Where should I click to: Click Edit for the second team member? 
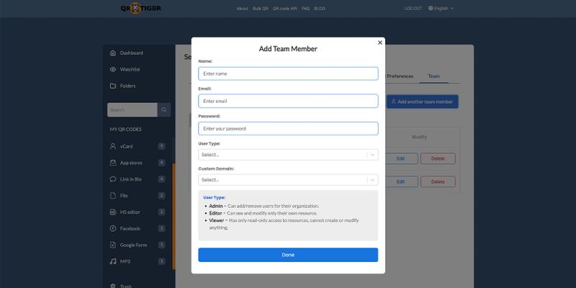coord(401,182)
